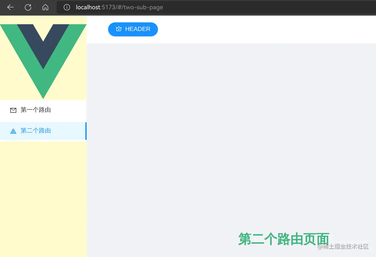Click crown icon inside HEADER button
Viewport: 376px width, 257px height.
(119, 29)
